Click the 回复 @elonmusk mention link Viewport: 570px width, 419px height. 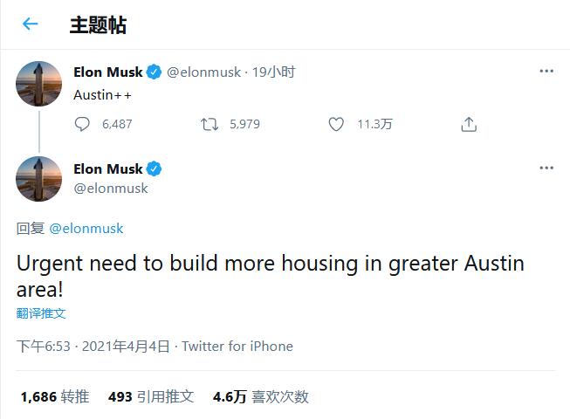pos(86,228)
